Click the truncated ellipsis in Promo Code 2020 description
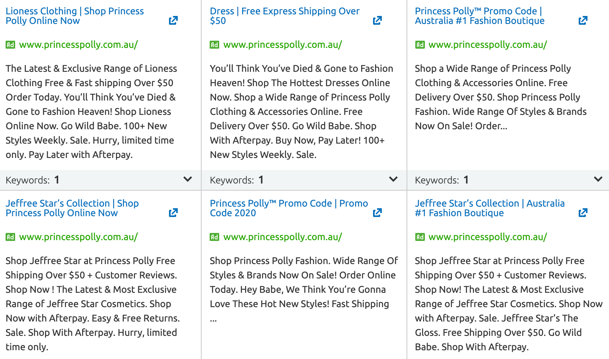 tap(214, 319)
